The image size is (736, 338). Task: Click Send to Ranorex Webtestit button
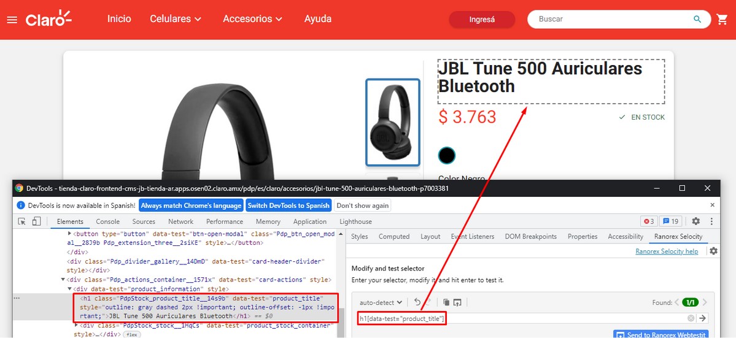[660, 334]
